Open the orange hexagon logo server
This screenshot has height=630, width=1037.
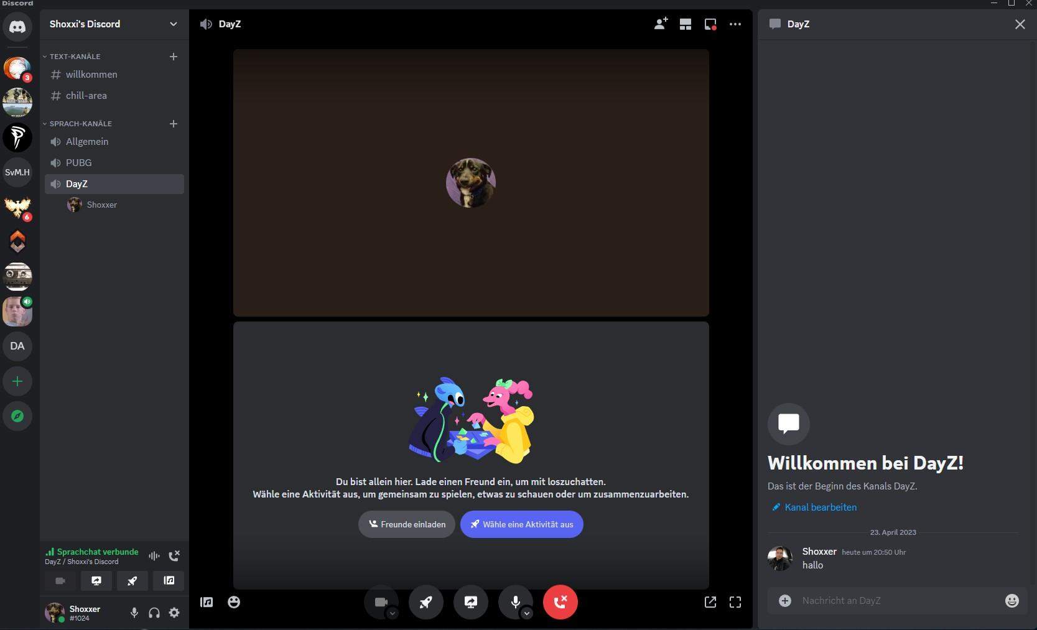pos(17,242)
